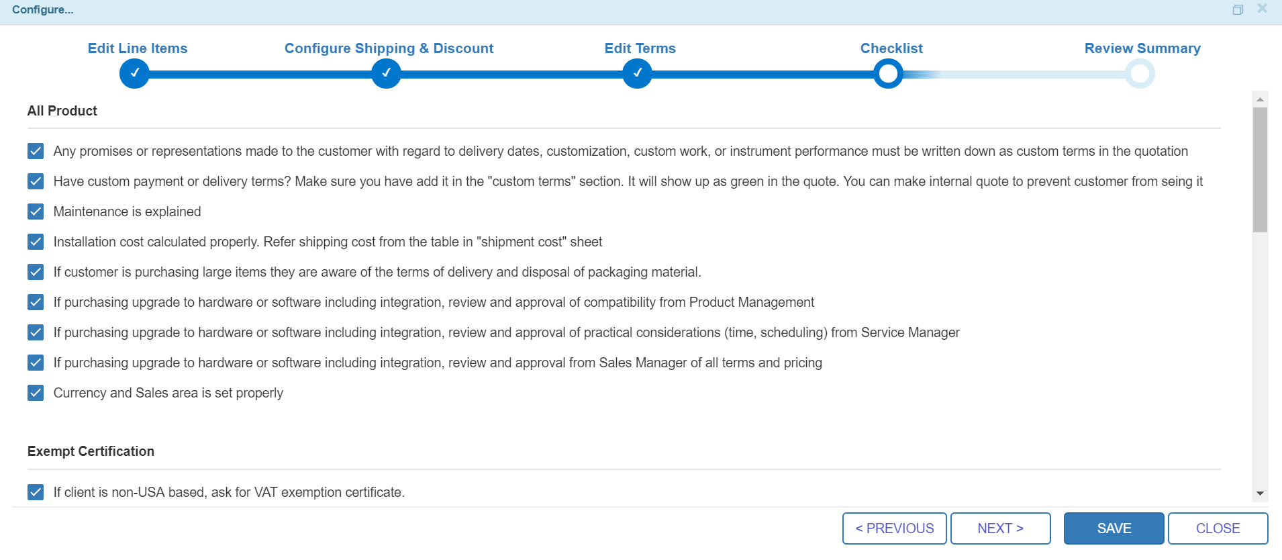Toggle the Currency and Sales area checkbox

point(36,393)
